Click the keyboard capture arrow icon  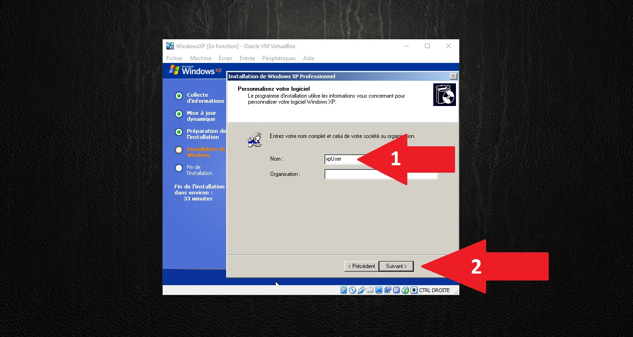click(414, 290)
